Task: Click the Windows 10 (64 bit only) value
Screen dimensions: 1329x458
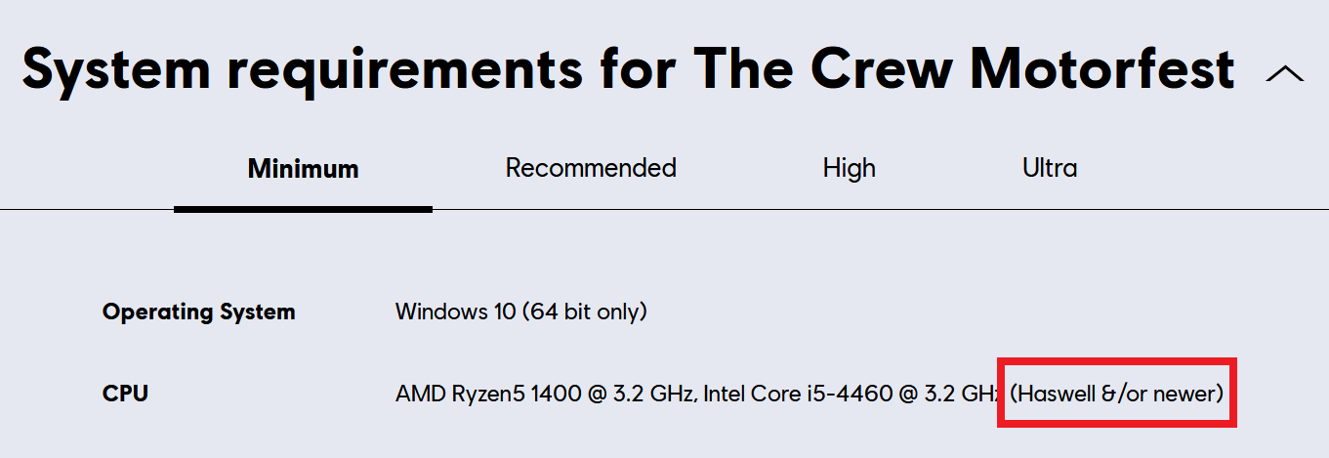Action: 520,312
